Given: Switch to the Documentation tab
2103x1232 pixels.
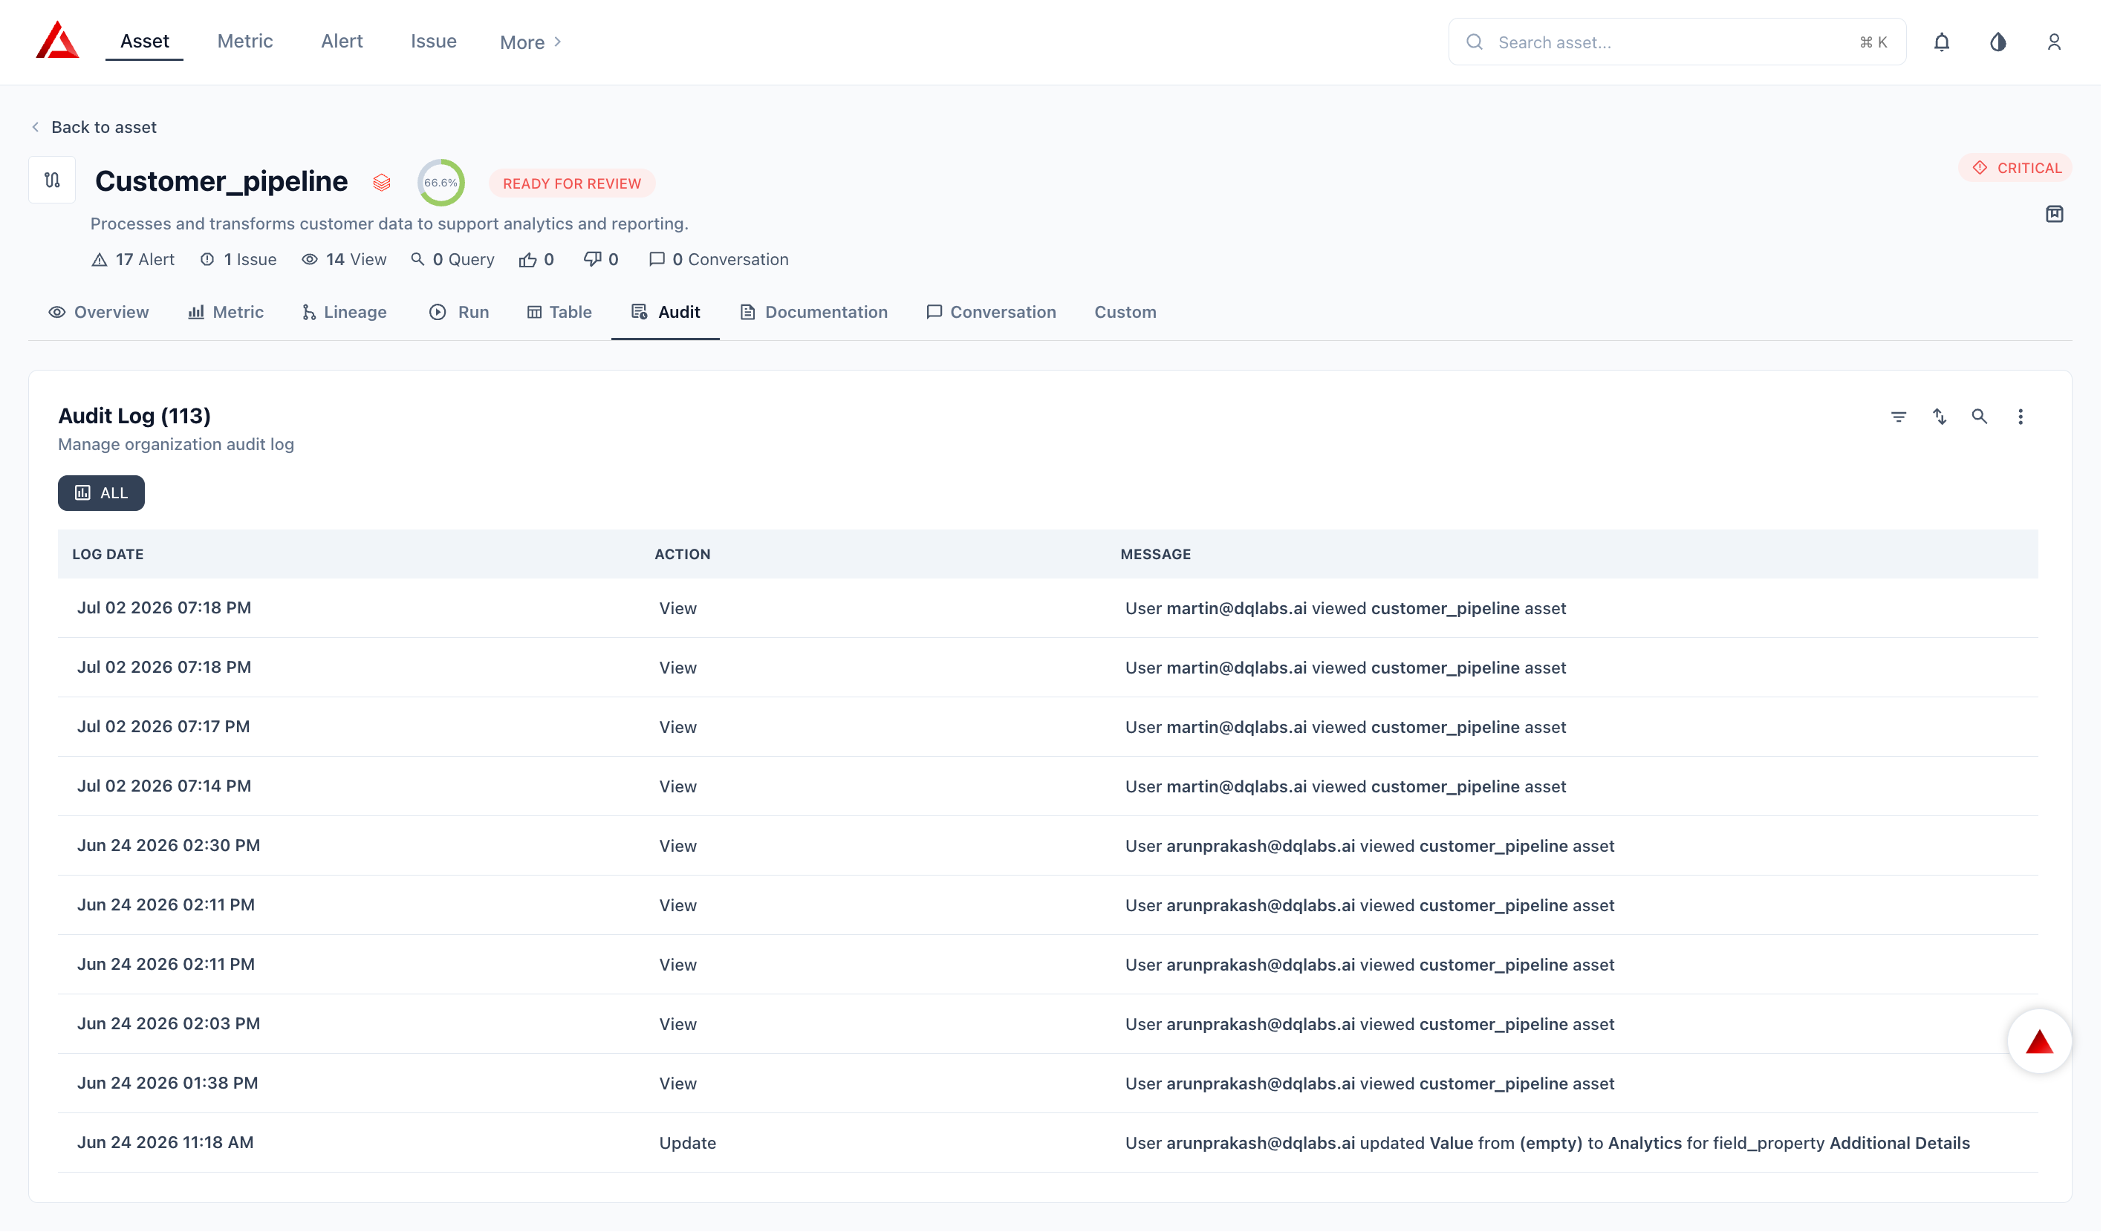Looking at the screenshot, I should tap(814, 313).
